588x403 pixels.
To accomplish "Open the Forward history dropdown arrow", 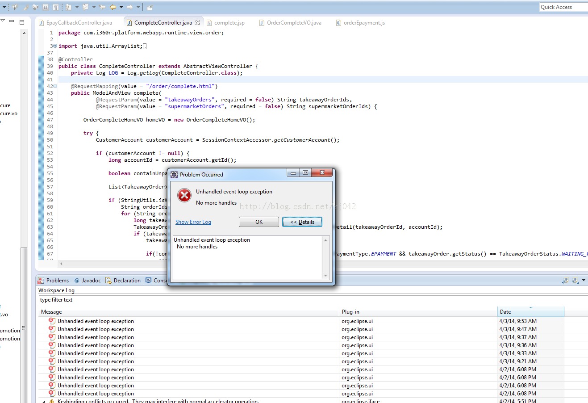I will 138,7.
